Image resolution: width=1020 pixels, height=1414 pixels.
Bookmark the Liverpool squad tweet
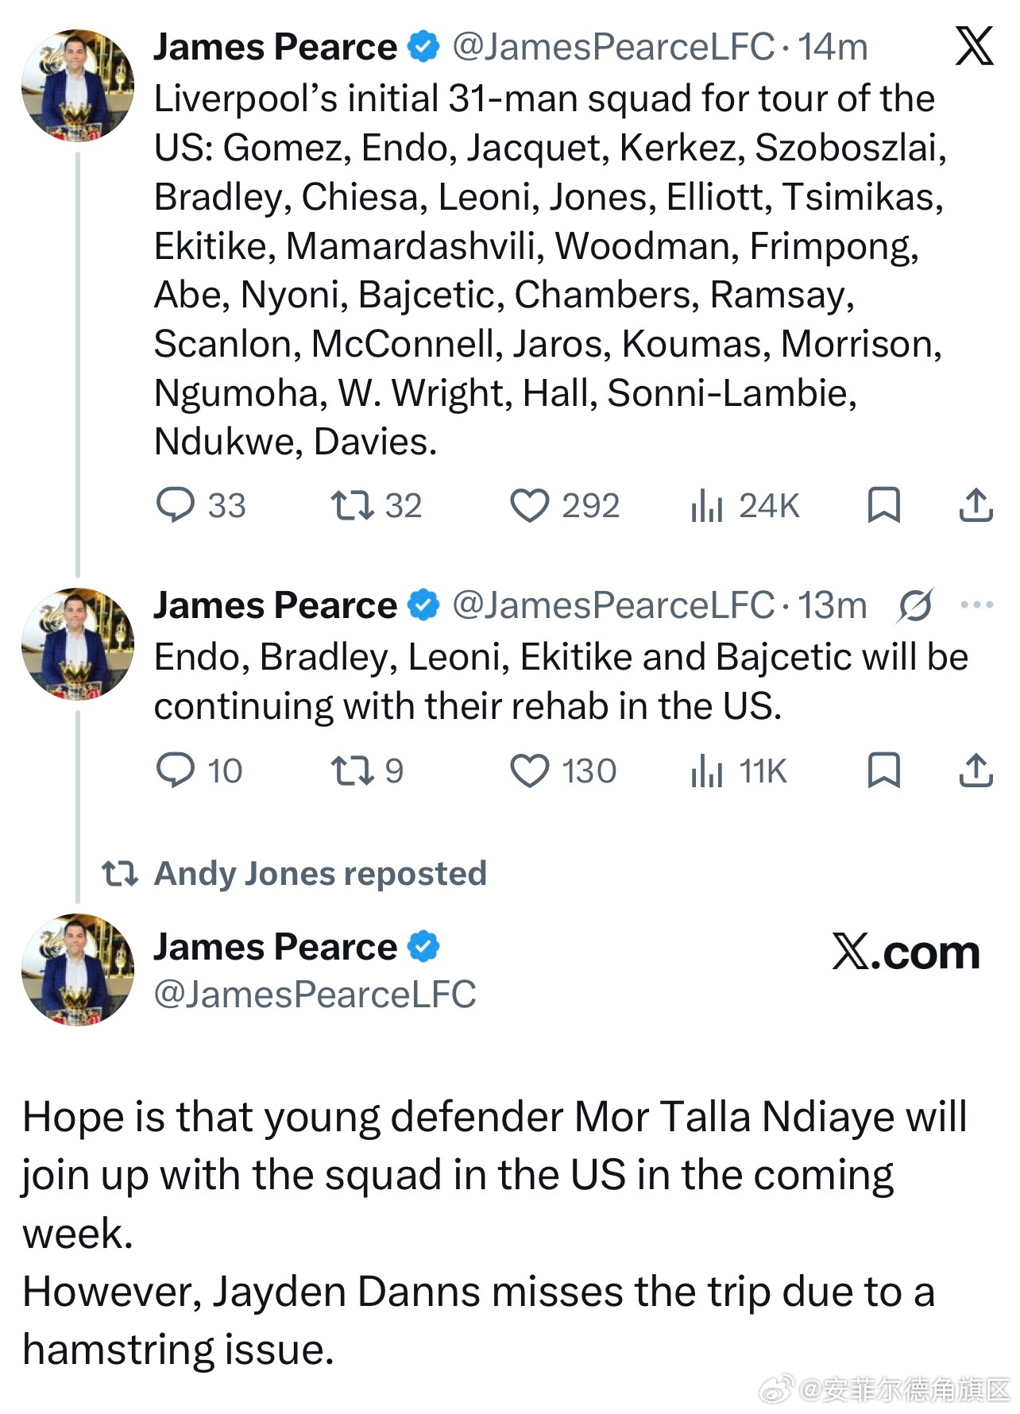[883, 505]
